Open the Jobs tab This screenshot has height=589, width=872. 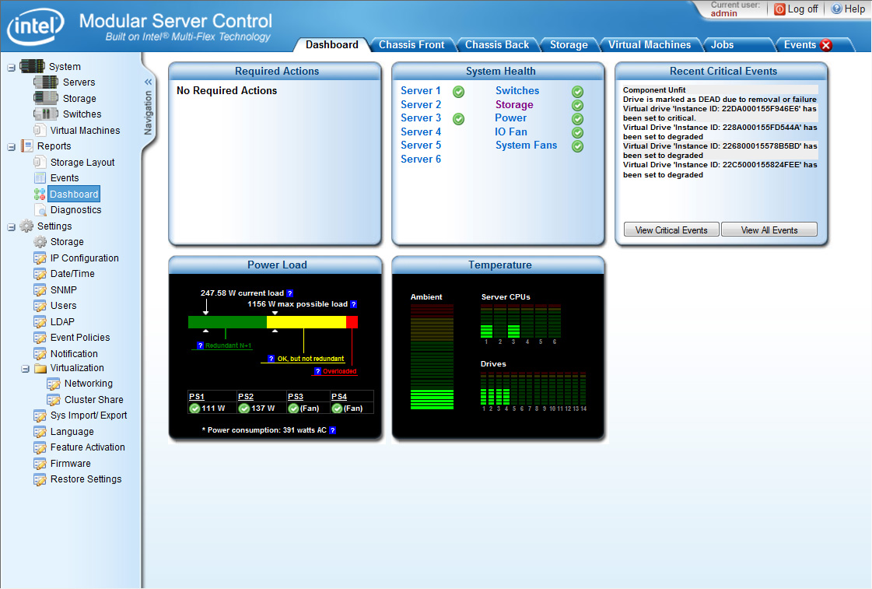722,45
